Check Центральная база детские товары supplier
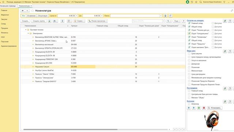 (189, 94)
